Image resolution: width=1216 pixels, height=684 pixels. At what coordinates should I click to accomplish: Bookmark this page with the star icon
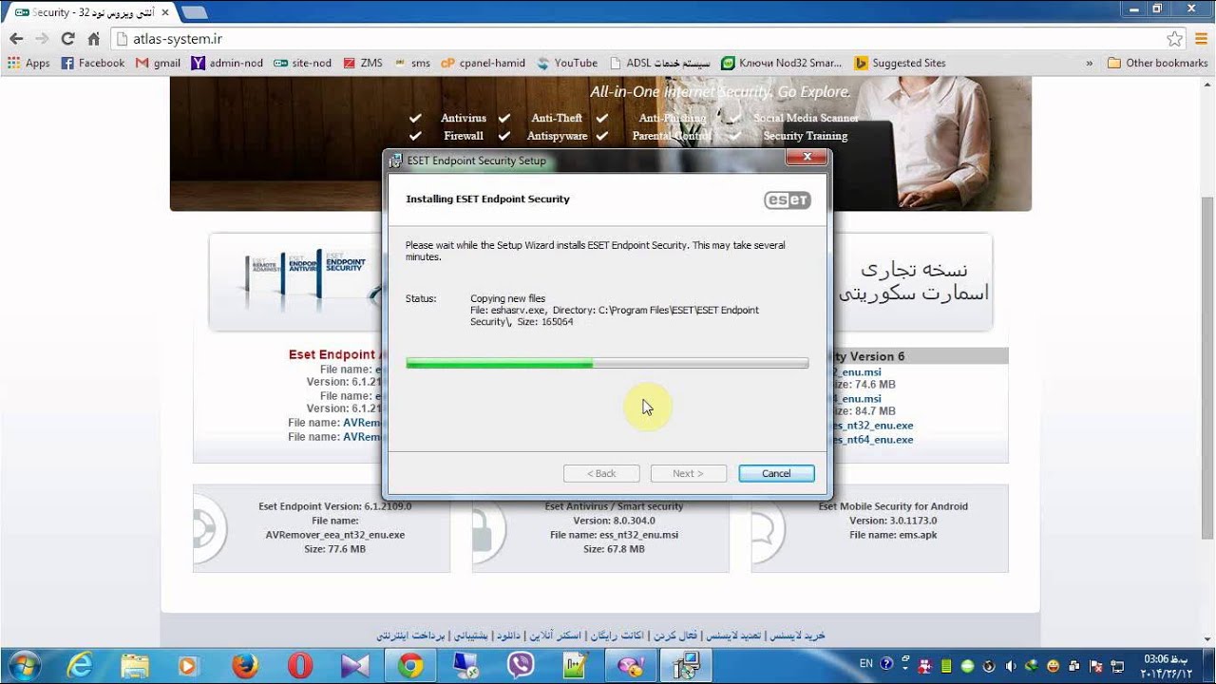(1175, 39)
